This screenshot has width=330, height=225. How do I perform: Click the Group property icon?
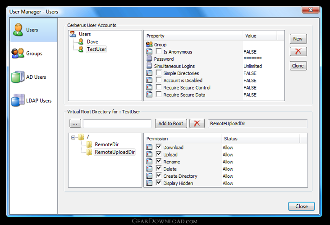149,45
